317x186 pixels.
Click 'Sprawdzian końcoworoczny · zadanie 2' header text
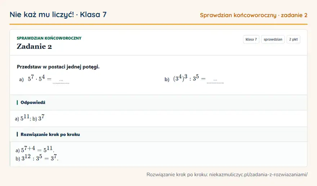(254, 15)
